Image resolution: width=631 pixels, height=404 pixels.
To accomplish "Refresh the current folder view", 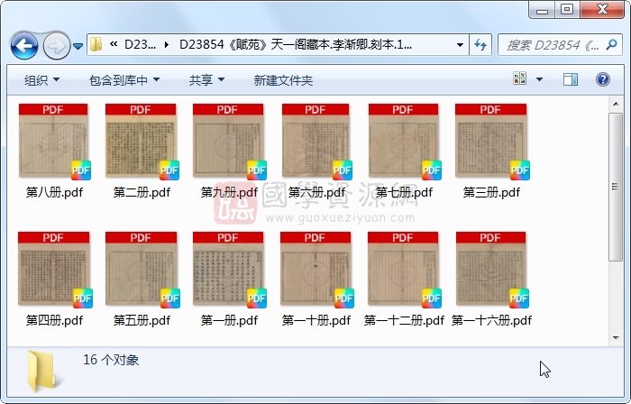I will (x=480, y=45).
